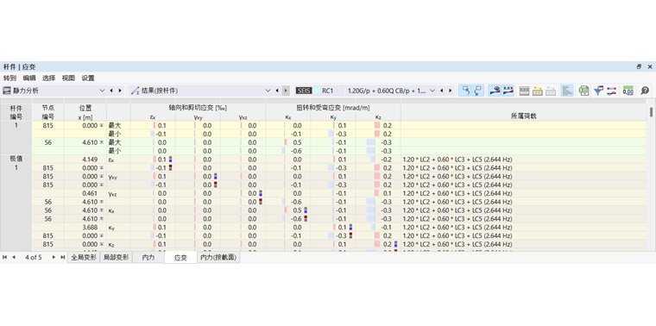Viewport: 656px width, 326px height.
Task: Toggle the colored bars in cells icon
Action: (x=567, y=91)
